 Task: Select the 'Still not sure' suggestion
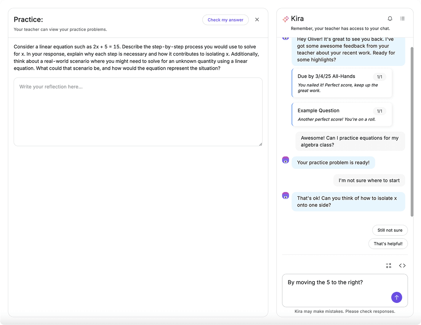(390, 230)
